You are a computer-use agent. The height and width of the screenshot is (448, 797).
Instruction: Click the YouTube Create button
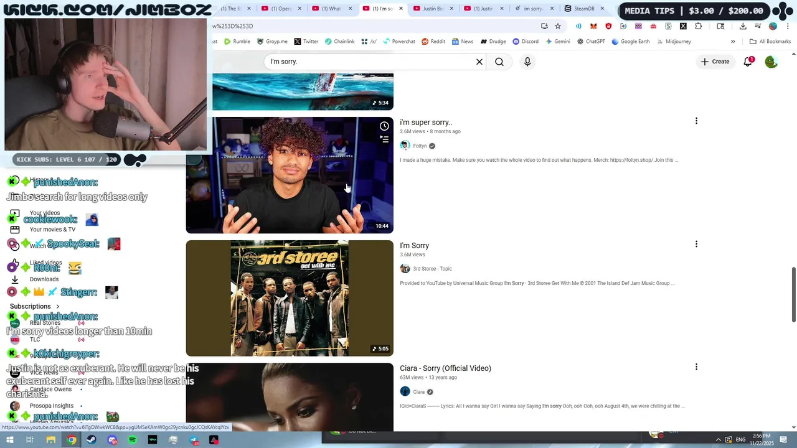[715, 62]
